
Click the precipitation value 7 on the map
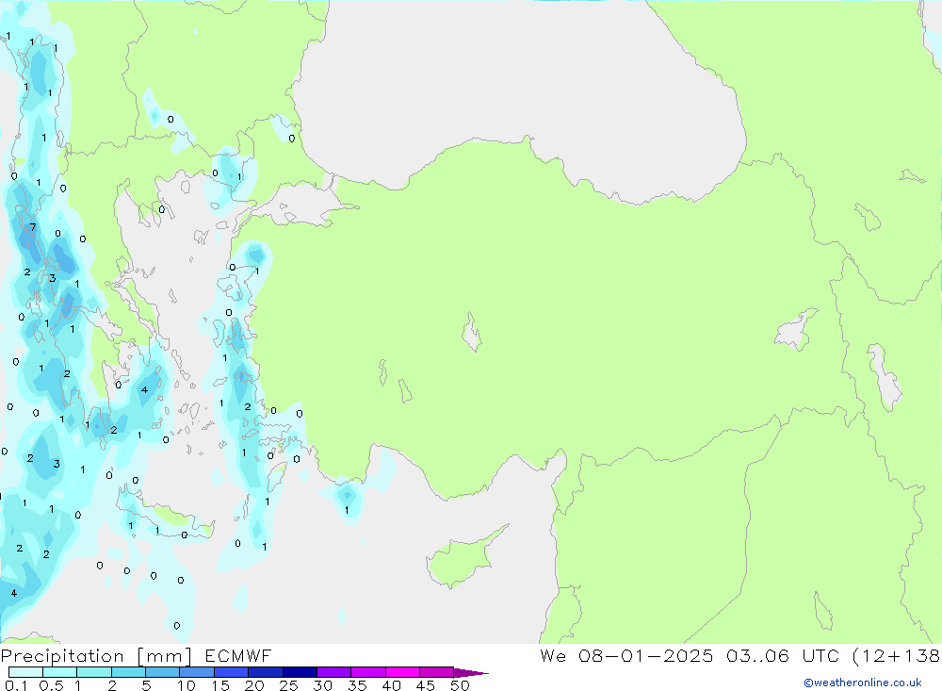[33, 227]
